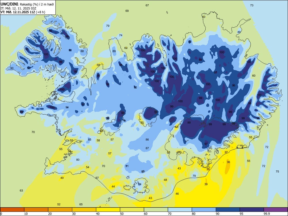The height and width of the screenshot is (216, 288).
Task: Click the '0' label on the legend scale
Action: click(1, 214)
